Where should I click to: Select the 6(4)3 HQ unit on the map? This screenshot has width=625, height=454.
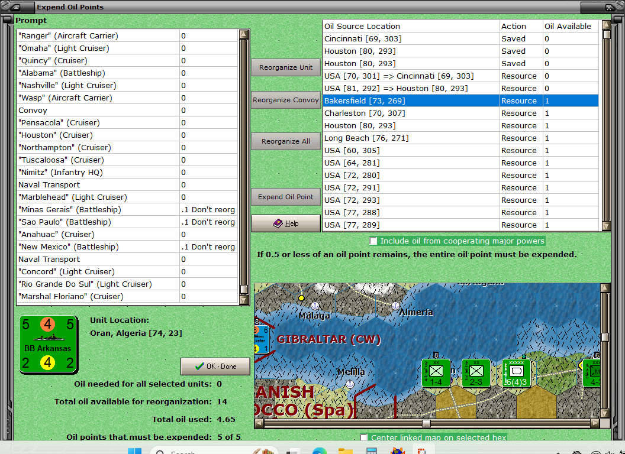click(517, 373)
